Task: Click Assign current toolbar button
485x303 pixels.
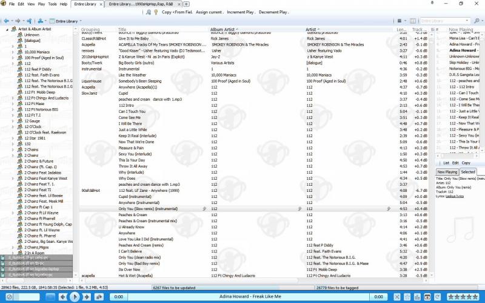Action: click(209, 12)
